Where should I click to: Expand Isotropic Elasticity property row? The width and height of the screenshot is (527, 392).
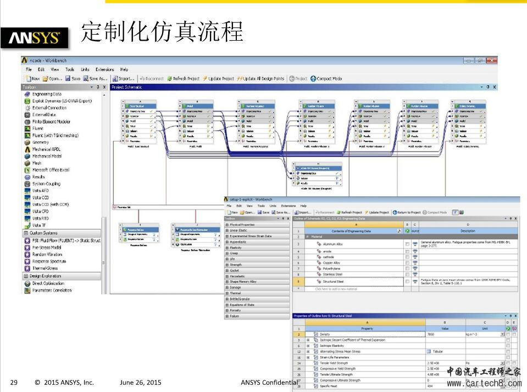(x=308, y=346)
